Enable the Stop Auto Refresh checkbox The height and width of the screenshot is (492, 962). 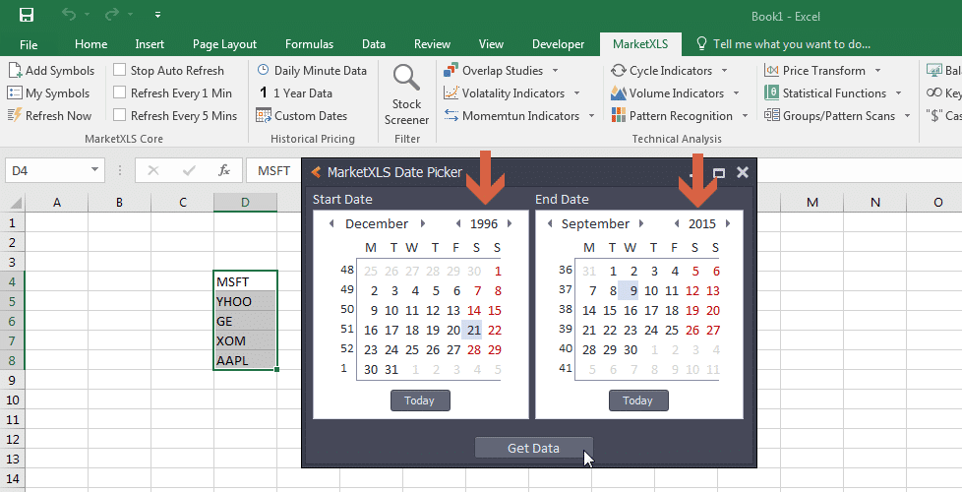[119, 71]
